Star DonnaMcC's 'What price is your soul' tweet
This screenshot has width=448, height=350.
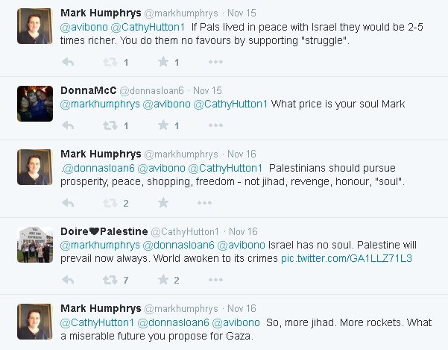(x=163, y=125)
